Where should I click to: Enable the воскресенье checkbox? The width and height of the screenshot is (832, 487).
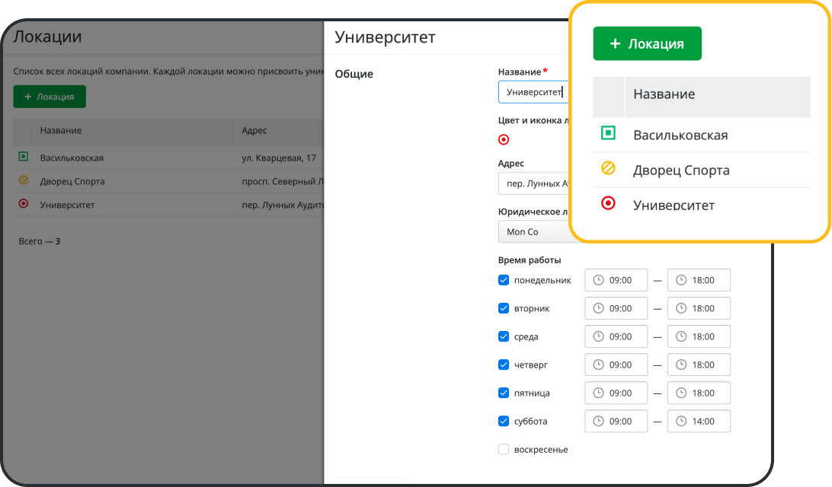click(x=503, y=449)
